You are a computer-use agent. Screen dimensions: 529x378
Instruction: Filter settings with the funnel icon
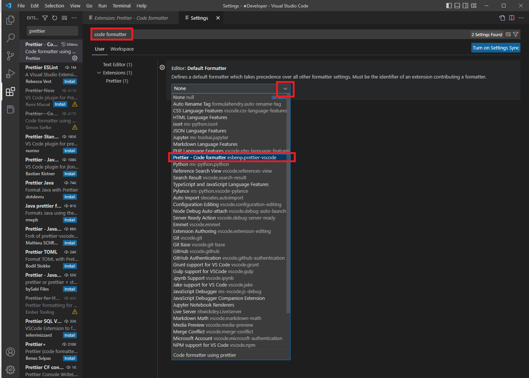tap(516, 34)
